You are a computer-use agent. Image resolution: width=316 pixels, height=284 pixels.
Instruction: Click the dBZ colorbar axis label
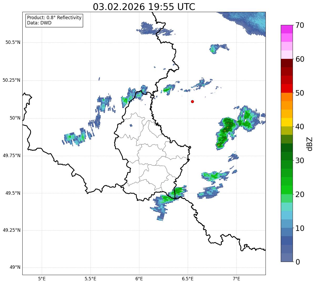[x=310, y=143]
